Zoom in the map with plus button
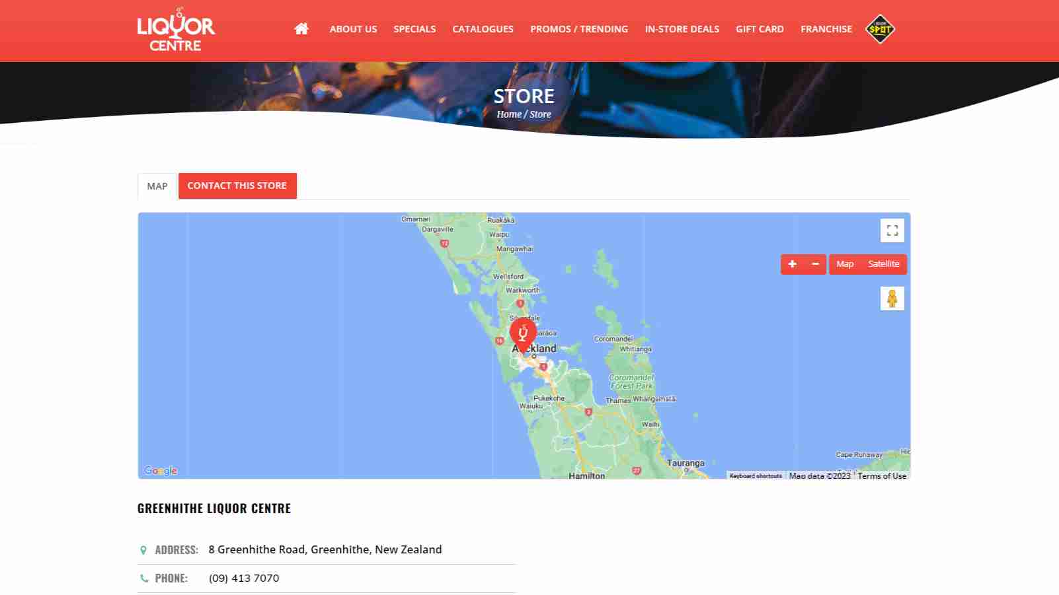Viewport: 1059px width, 595px height. click(792, 264)
